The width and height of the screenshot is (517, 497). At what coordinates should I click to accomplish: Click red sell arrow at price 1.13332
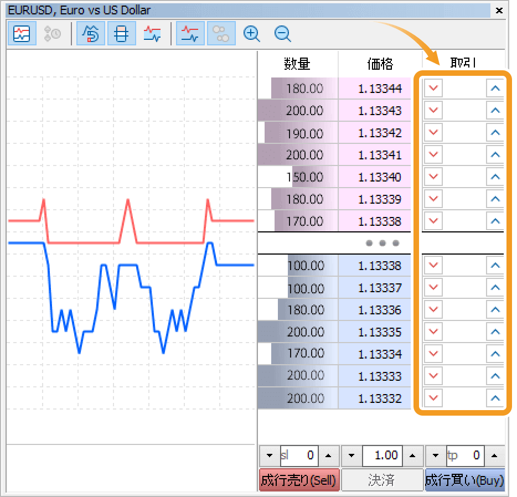click(x=433, y=397)
